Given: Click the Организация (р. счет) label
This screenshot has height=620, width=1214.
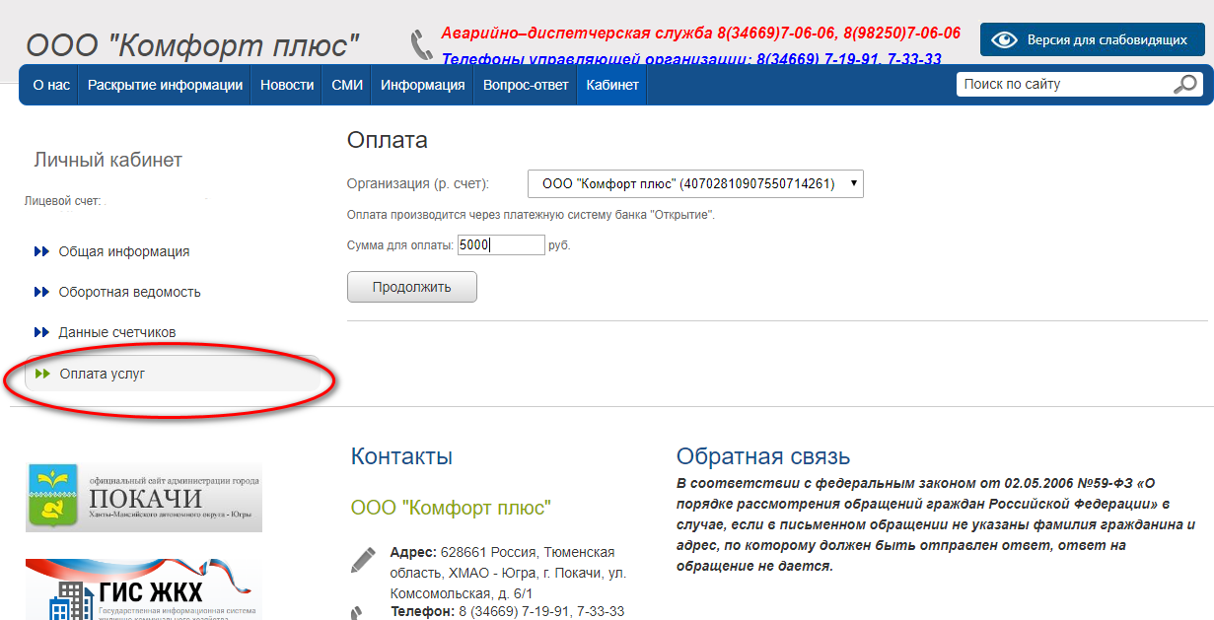Looking at the screenshot, I should point(418,183).
